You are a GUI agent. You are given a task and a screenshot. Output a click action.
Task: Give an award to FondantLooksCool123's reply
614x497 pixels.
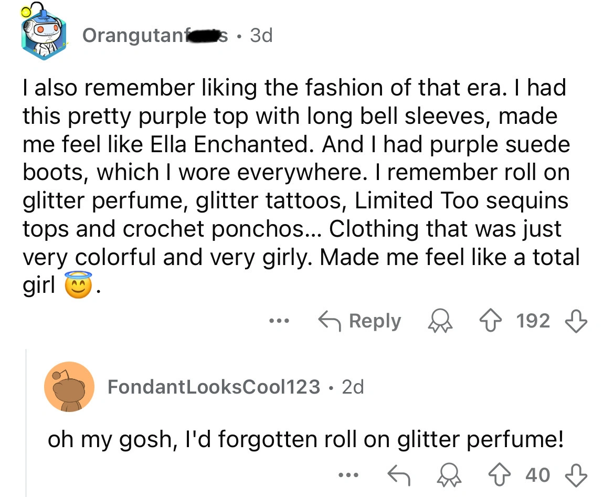coord(450,474)
